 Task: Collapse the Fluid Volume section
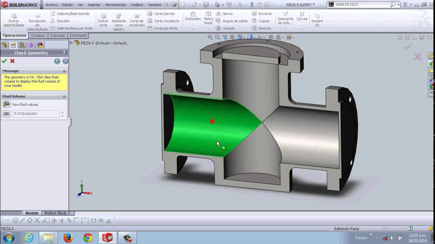[x=64, y=96]
